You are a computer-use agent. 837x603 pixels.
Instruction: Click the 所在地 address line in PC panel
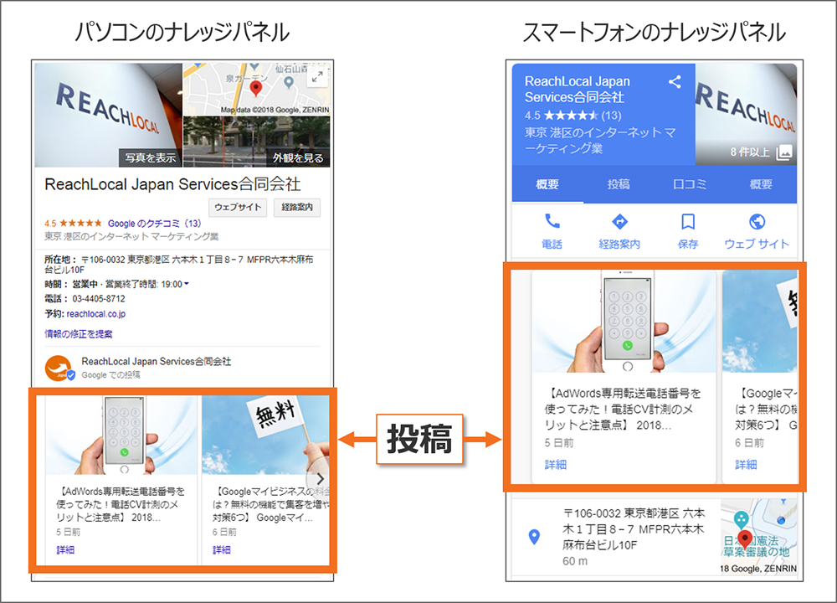pos(179,265)
